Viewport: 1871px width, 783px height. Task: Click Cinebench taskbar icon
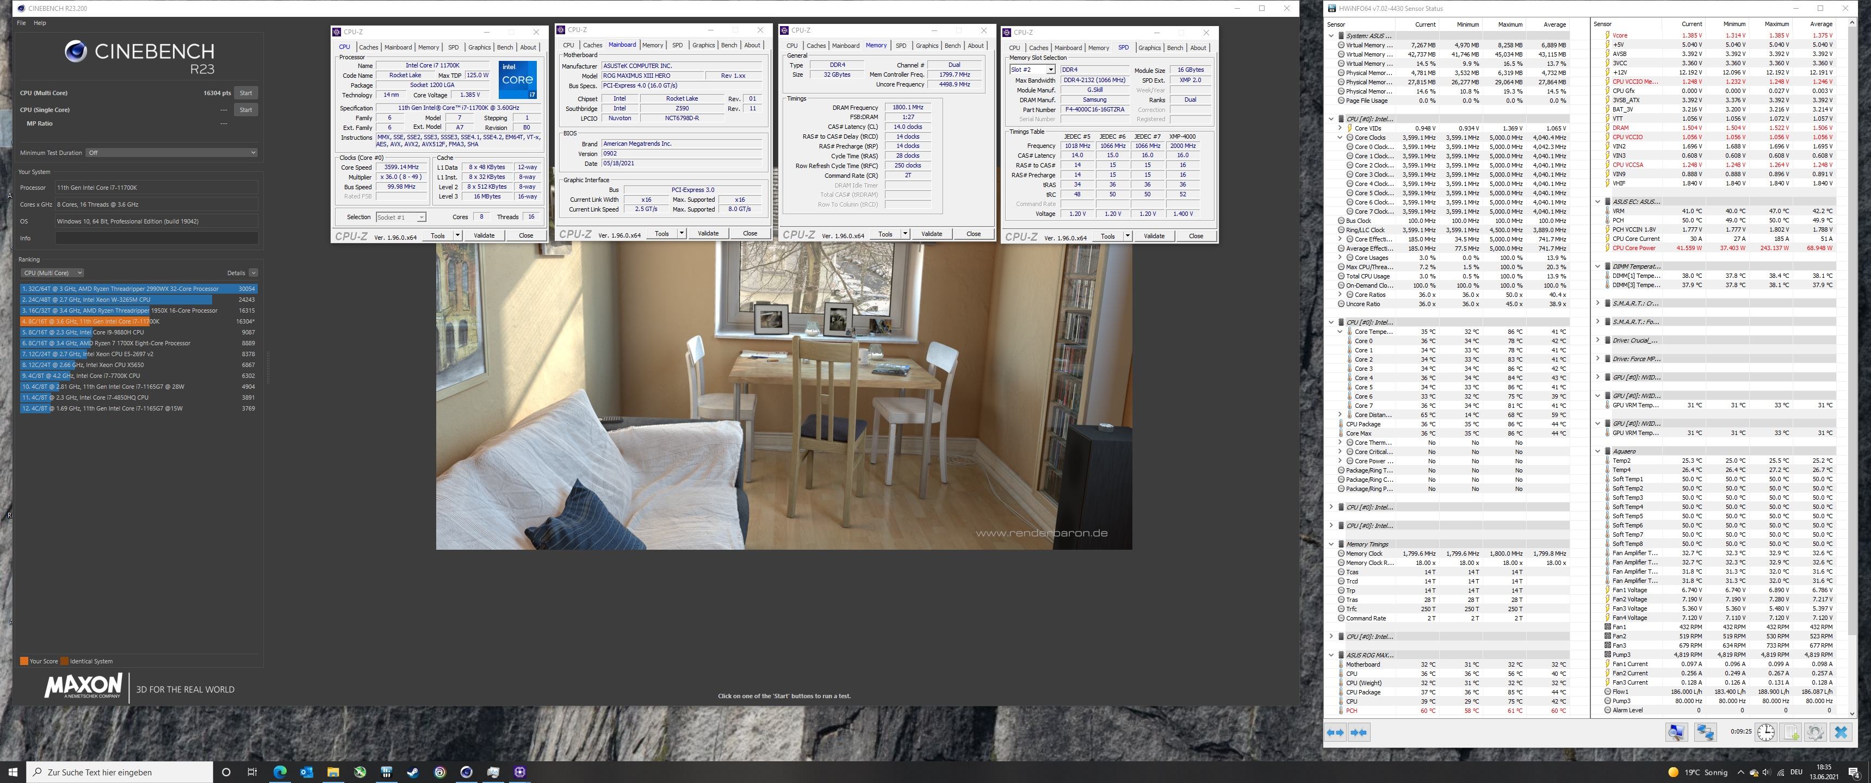(x=466, y=772)
